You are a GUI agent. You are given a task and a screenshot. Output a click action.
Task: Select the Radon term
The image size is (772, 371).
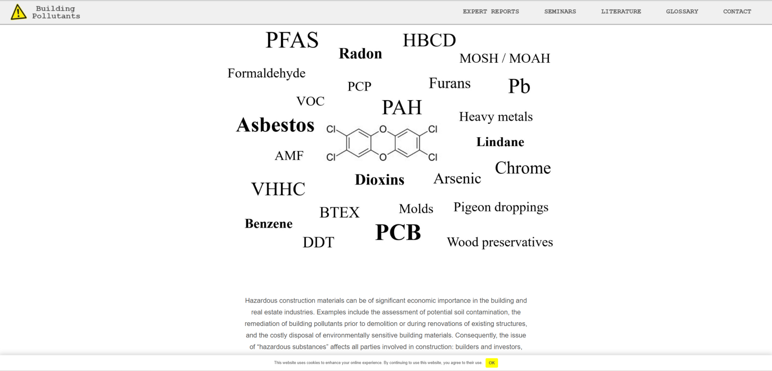[x=360, y=54]
